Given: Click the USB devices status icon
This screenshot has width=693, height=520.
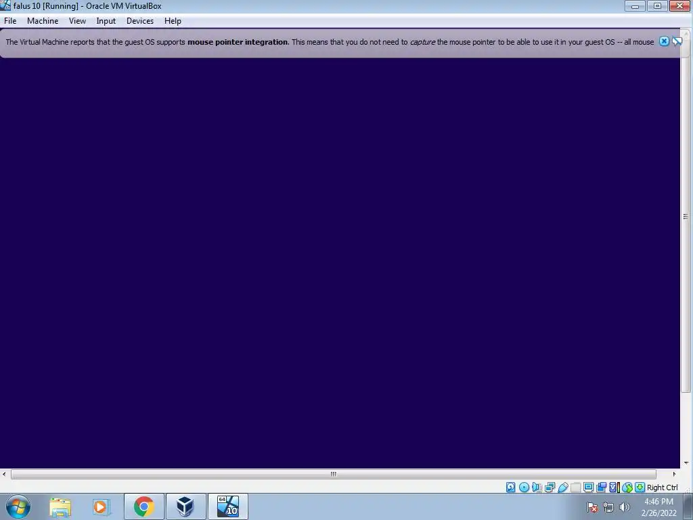Looking at the screenshot, I should [562, 487].
